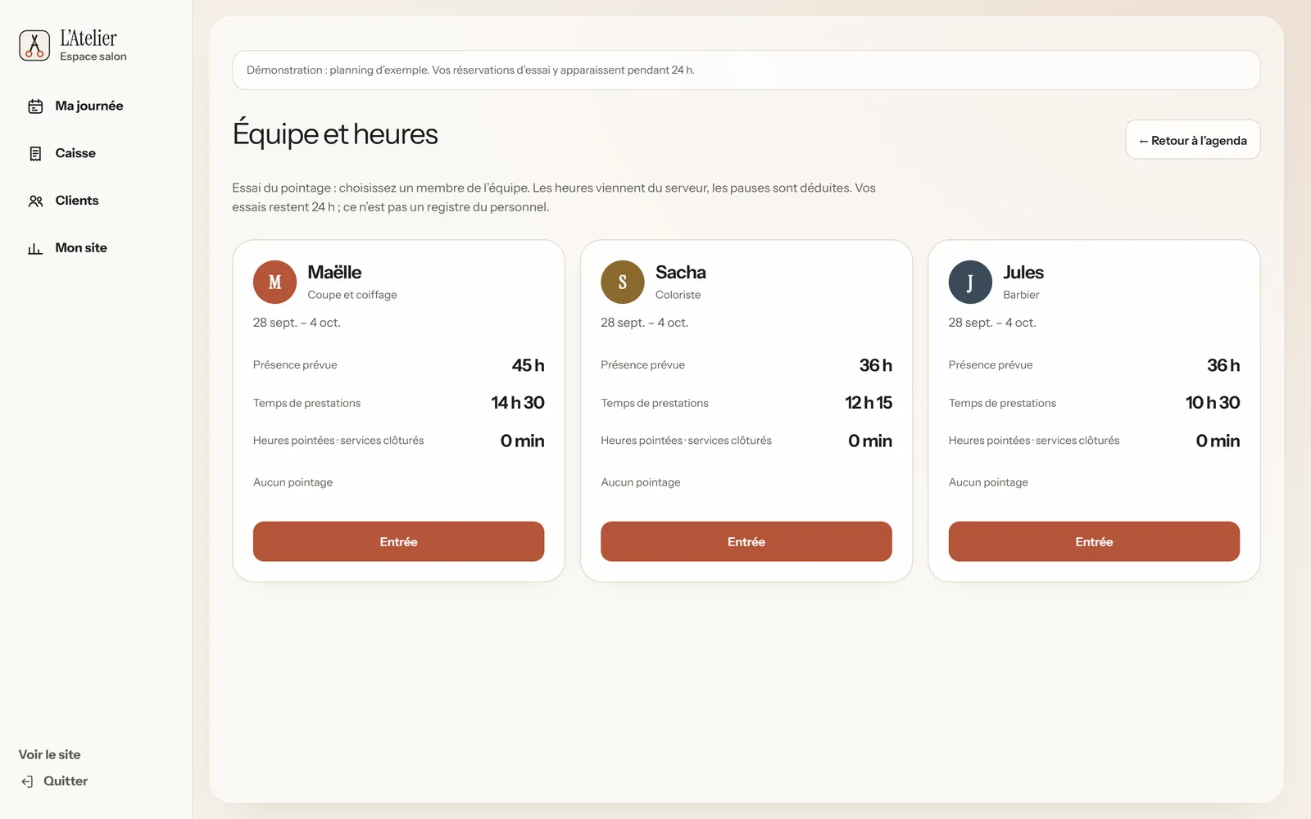1311x819 pixels.
Task: Click the people icon beside Clients
Action: click(35, 201)
